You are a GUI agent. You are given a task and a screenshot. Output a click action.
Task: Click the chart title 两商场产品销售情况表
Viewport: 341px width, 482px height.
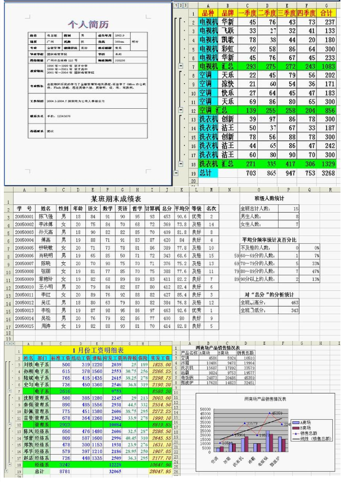pos(265,399)
